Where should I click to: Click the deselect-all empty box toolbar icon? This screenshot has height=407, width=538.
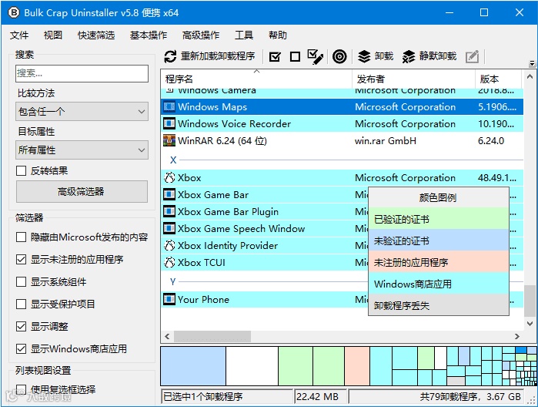[x=295, y=57]
